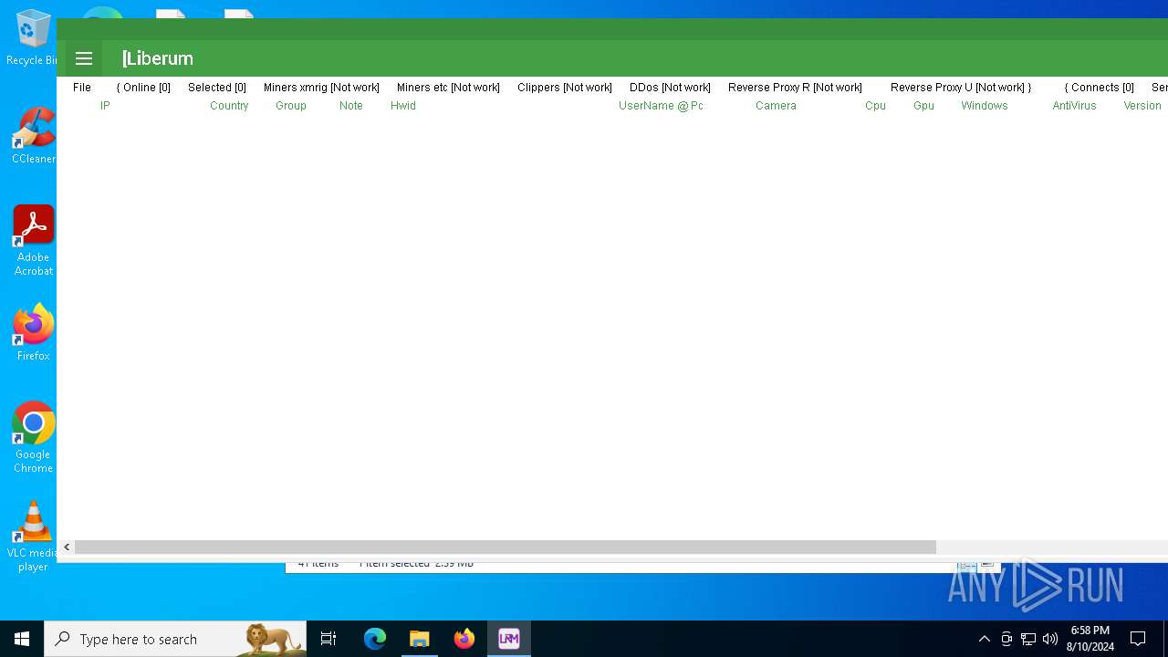This screenshot has height=657, width=1168.
Task: Open the File menu
Action: coord(82,88)
